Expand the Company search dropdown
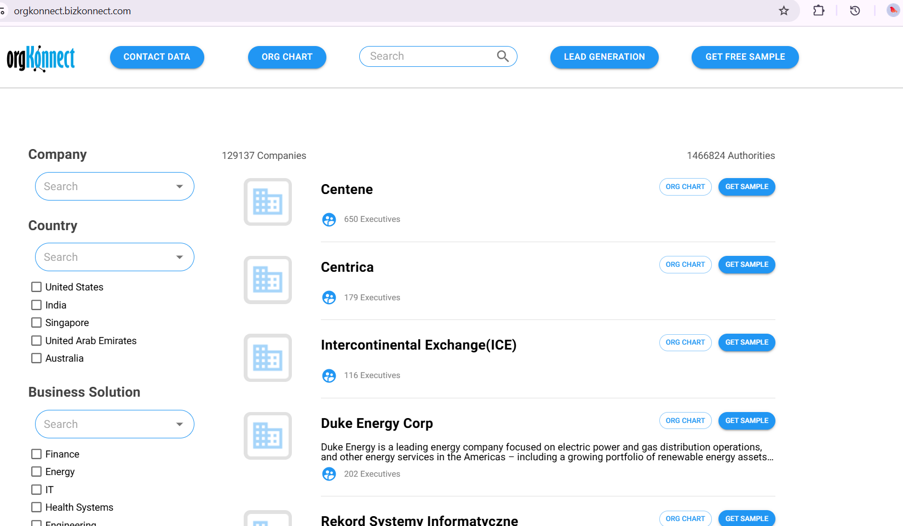Image resolution: width=903 pixels, height=526 pixels. [180, 186]
